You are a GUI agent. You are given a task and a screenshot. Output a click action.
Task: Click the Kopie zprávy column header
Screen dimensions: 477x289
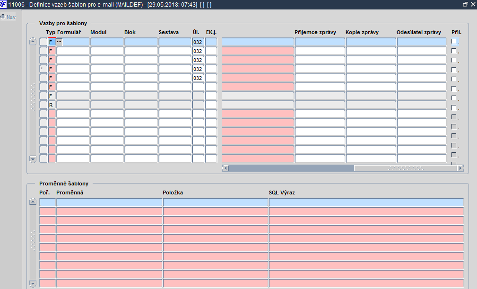coord(362,32)
